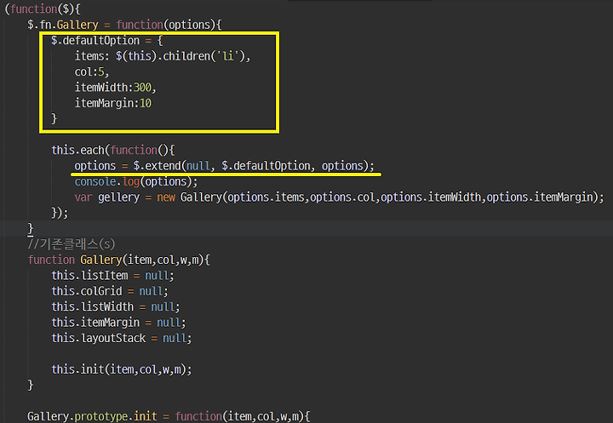Click the "this.listWidth = null;" line
The image size is (613, 423).
coord(116,307)
